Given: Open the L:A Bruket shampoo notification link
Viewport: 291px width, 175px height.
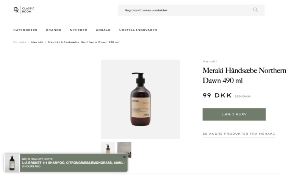Looking at the screenshot, I should pyautogui.click(x=74, y=163).
